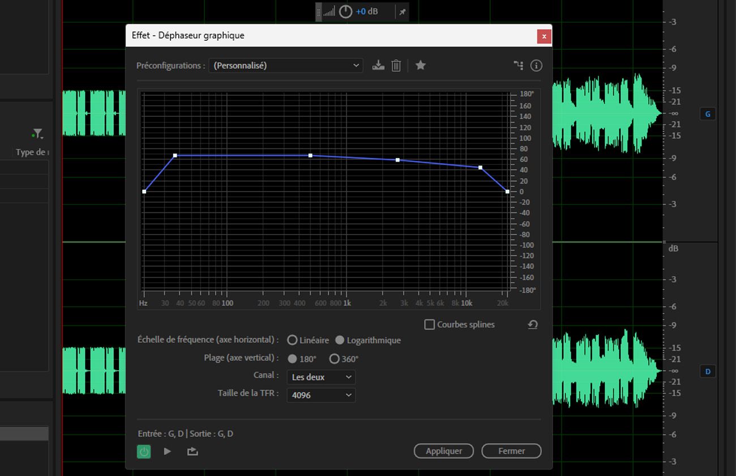
Task: Preview the effect with the play icon
Action: point(167,451)
